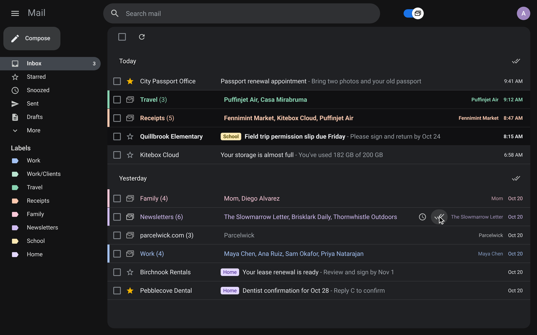Click the Travel bundle envelope icon

(x=130, y=100)
